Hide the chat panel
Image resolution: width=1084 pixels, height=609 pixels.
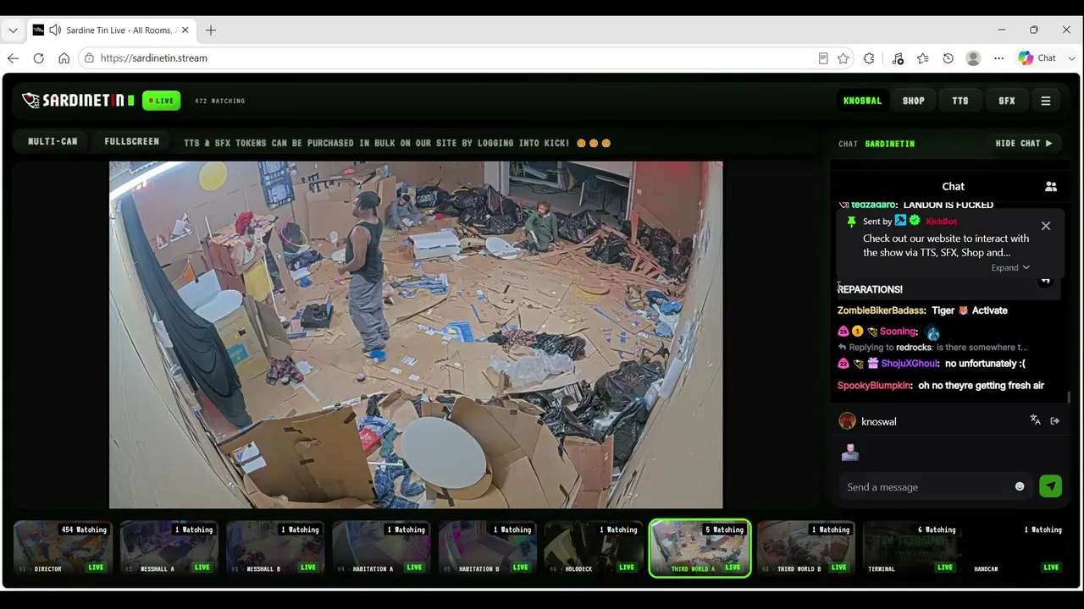pyautogui.click(x=1024, y=144)
